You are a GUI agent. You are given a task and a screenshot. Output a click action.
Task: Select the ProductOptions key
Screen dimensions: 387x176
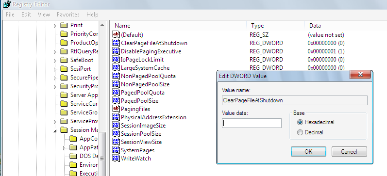coord(84,43)
